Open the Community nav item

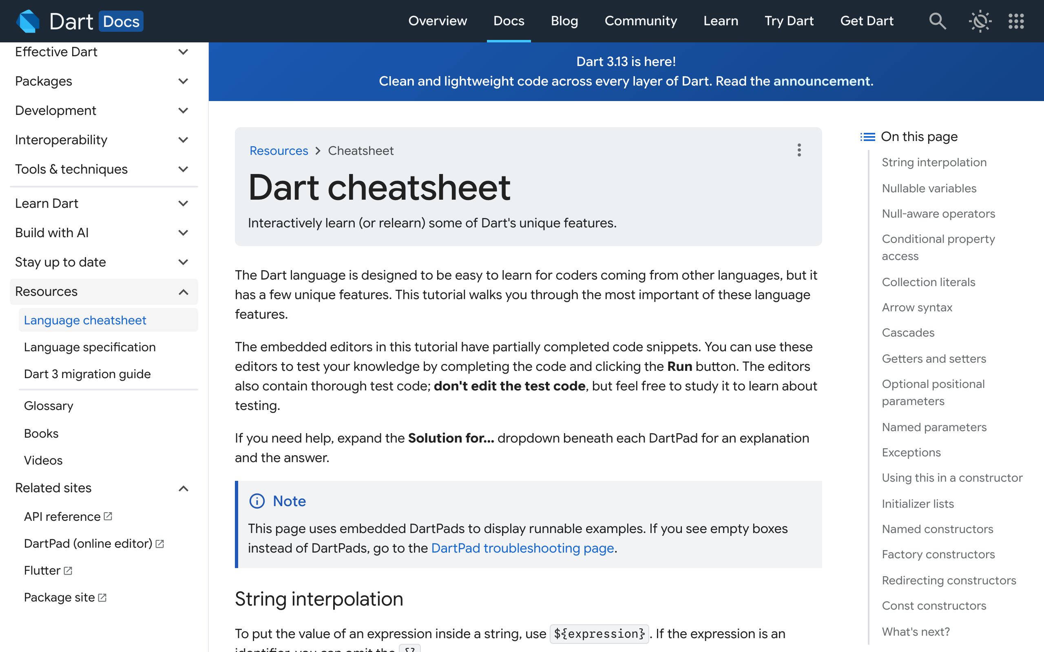[x=641, y=21]
